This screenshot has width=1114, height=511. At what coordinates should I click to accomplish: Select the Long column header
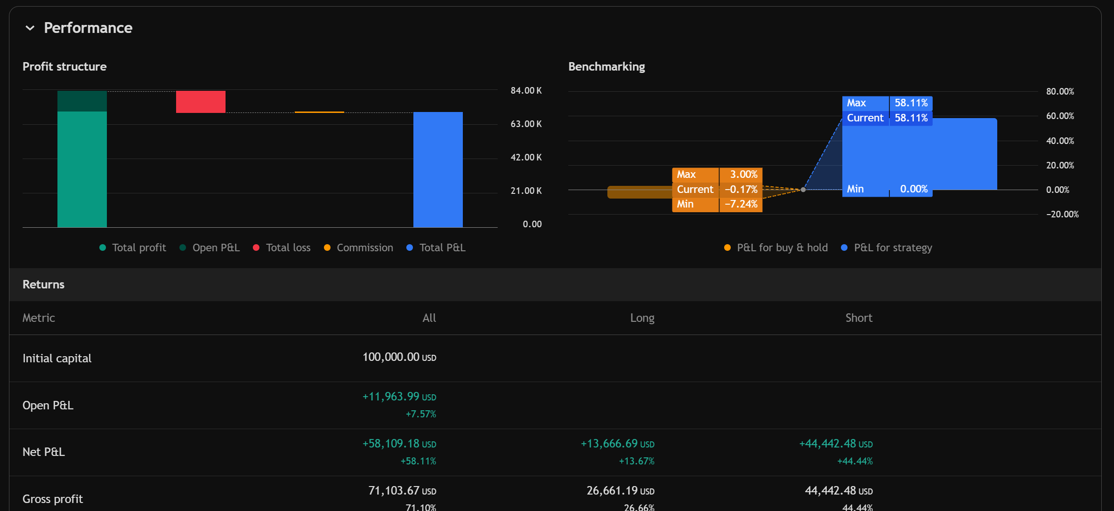(x=642, y=318)
